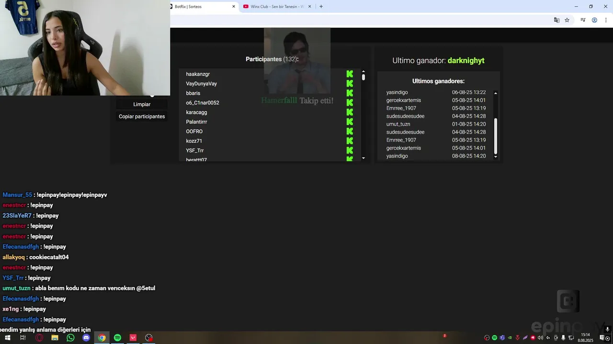
Task: Click the winners list scroll down arrow
Action: pyautogui.click(x=496, y=156)
